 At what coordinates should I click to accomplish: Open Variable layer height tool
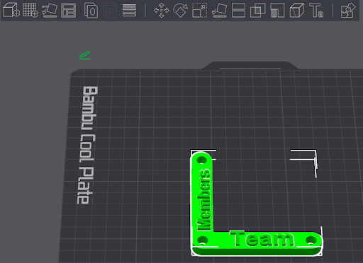click(x=129, y=11)
